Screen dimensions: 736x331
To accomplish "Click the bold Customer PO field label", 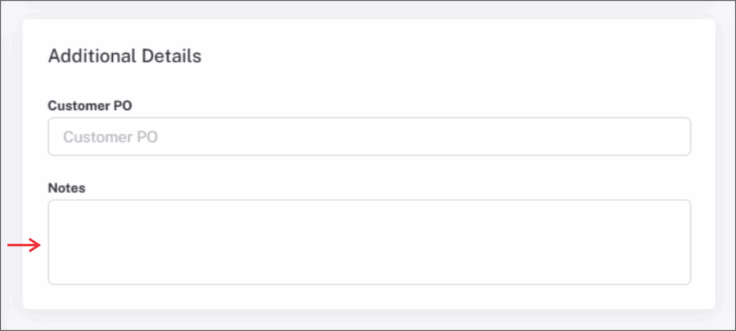I will (90, 106).
